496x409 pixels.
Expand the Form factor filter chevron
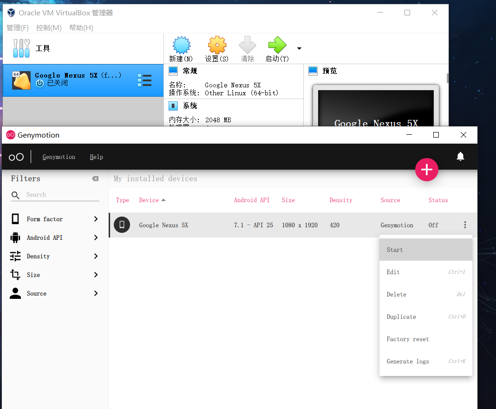(x=96, y=219)
